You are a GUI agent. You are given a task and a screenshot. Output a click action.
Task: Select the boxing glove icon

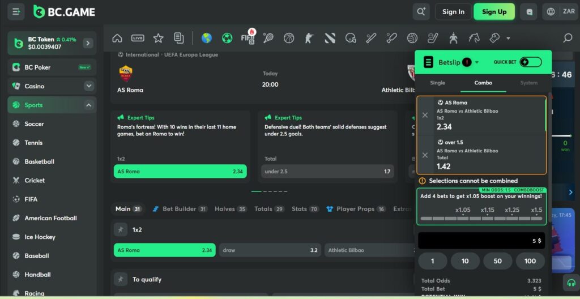click(x=494, y=38)
